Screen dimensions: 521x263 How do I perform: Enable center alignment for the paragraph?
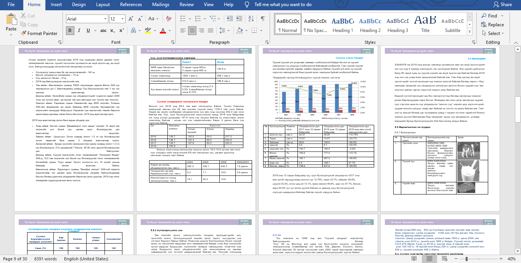(192, 30)
